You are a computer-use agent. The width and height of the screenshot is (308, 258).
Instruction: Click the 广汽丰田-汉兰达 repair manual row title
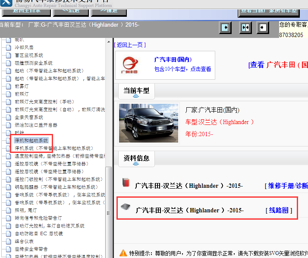click(189, 186)
